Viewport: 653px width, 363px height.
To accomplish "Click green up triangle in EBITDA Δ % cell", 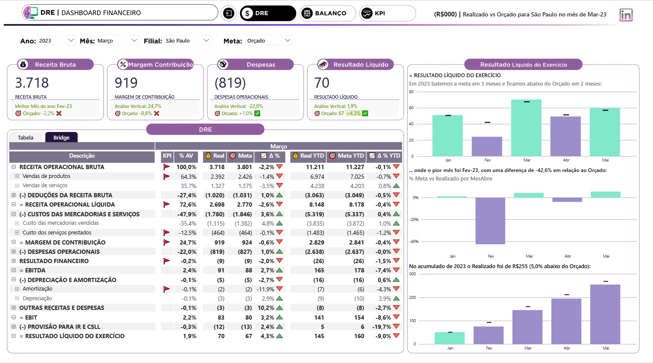I will (x=279, y=270).
